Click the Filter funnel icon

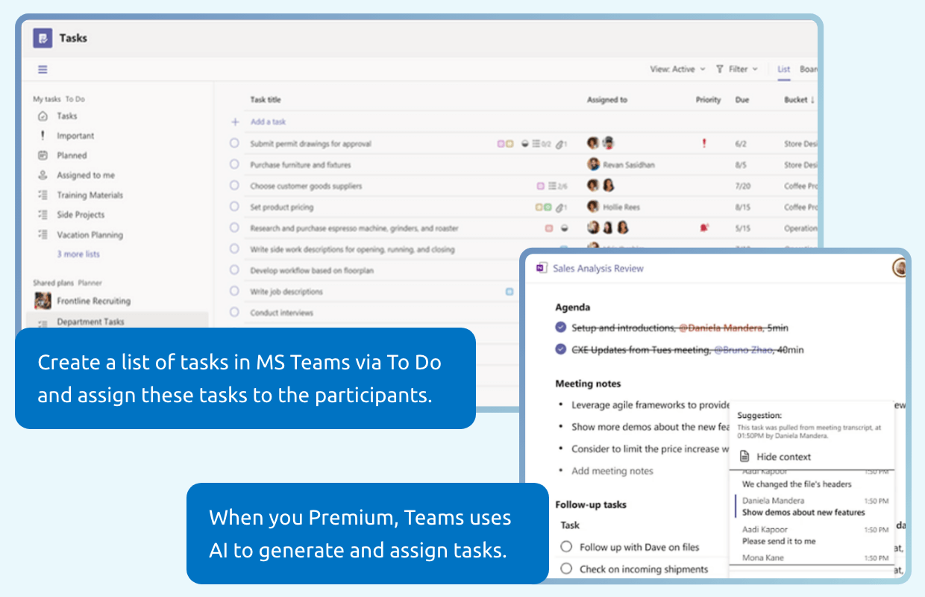718,69
